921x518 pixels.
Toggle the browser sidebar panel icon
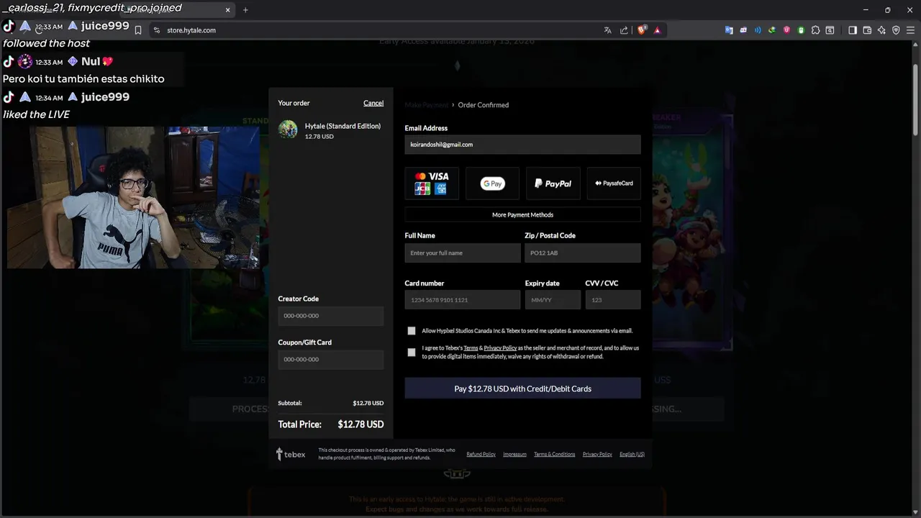pos(853,30)
